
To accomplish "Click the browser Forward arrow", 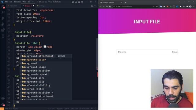I will click(x=104, y=6).
